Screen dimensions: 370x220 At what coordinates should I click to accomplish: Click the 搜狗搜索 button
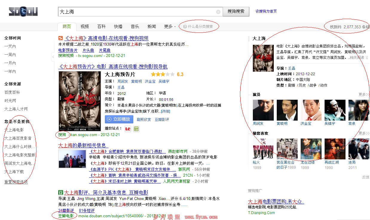tap(236, 11)
